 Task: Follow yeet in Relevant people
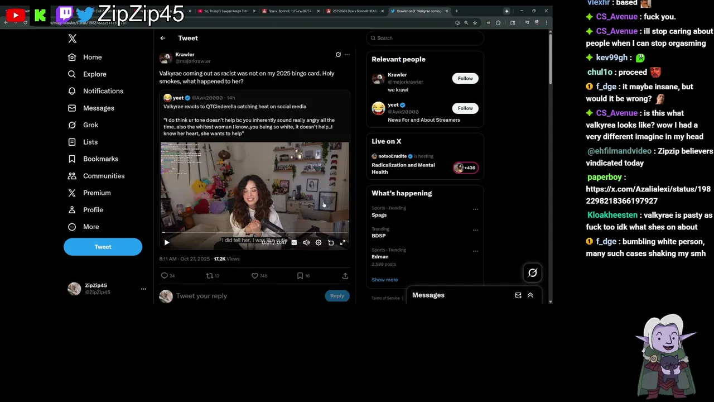click(465, 108)
